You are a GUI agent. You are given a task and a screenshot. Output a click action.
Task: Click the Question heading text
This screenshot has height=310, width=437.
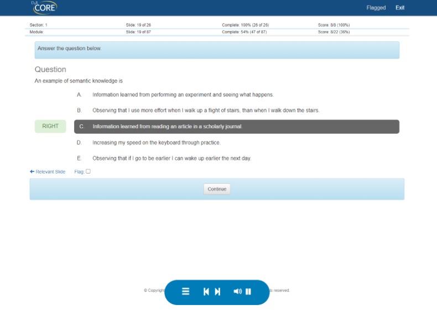pos(50,70)
